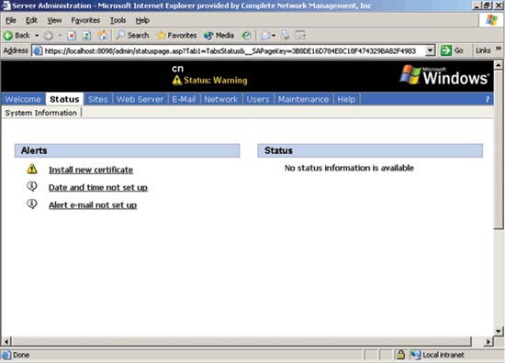The width and height of the screenshot is (505, 363).
Task: Click the vertical scrollbar down arrow
Action: 499,331
